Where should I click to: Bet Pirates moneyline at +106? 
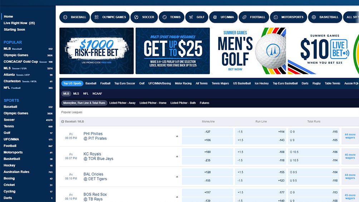(207, 140)
